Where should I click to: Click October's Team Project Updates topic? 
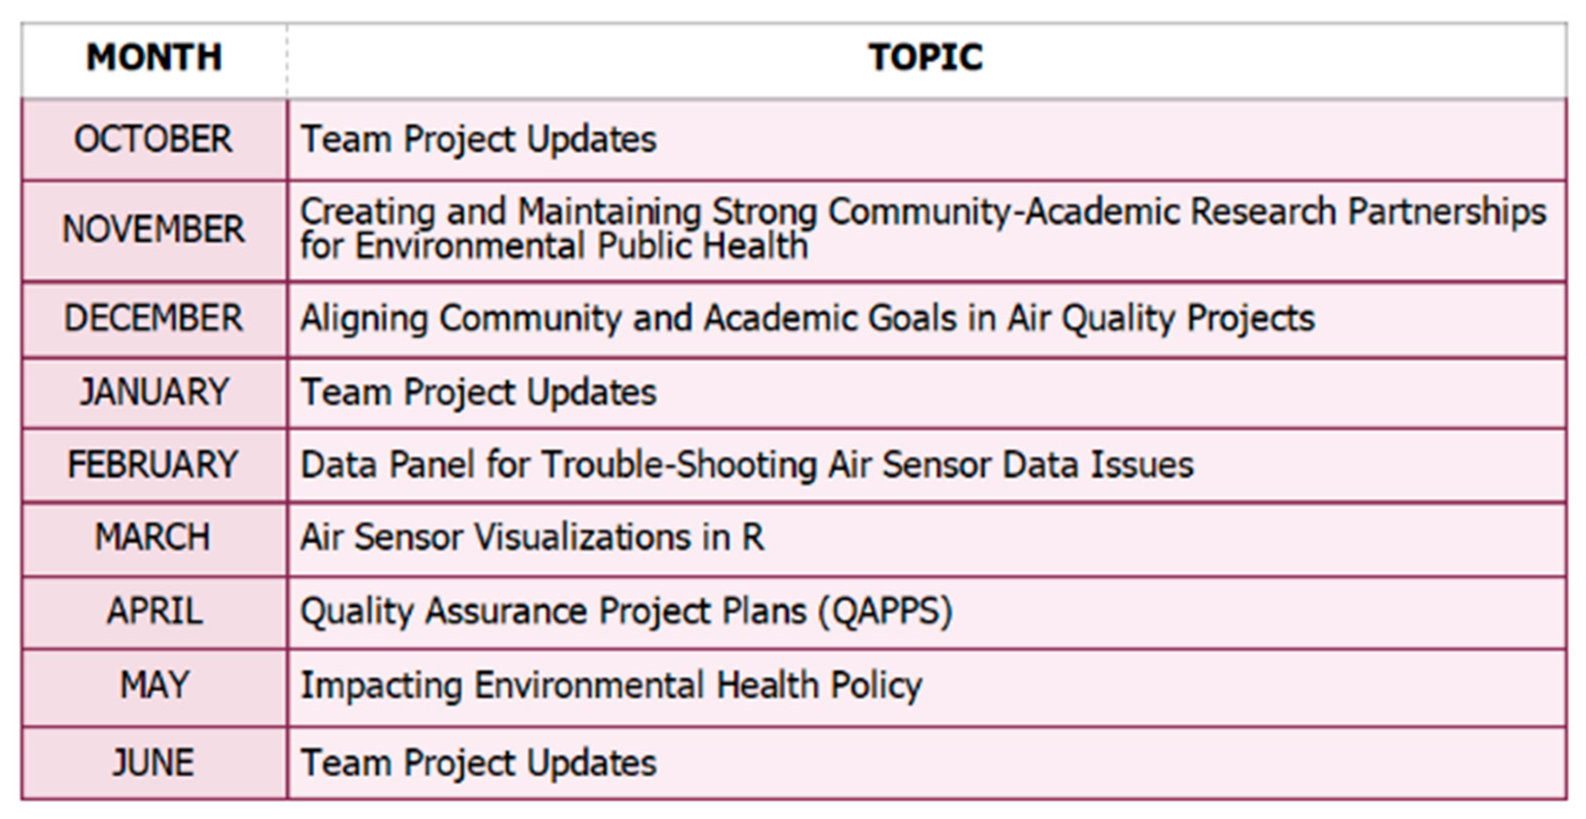point(478,139)
